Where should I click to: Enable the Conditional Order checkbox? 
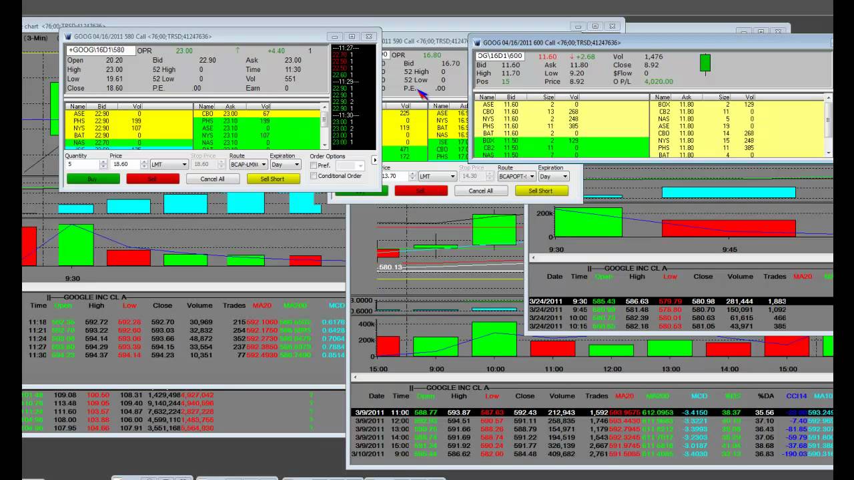[314, 176]
